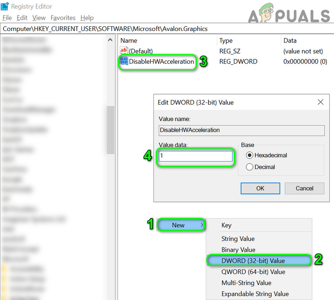
Task: Open the View menu
Action: point(39,17)
